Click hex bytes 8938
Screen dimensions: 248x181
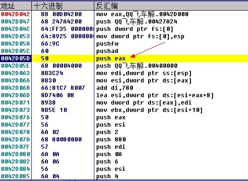coord(48,103)
